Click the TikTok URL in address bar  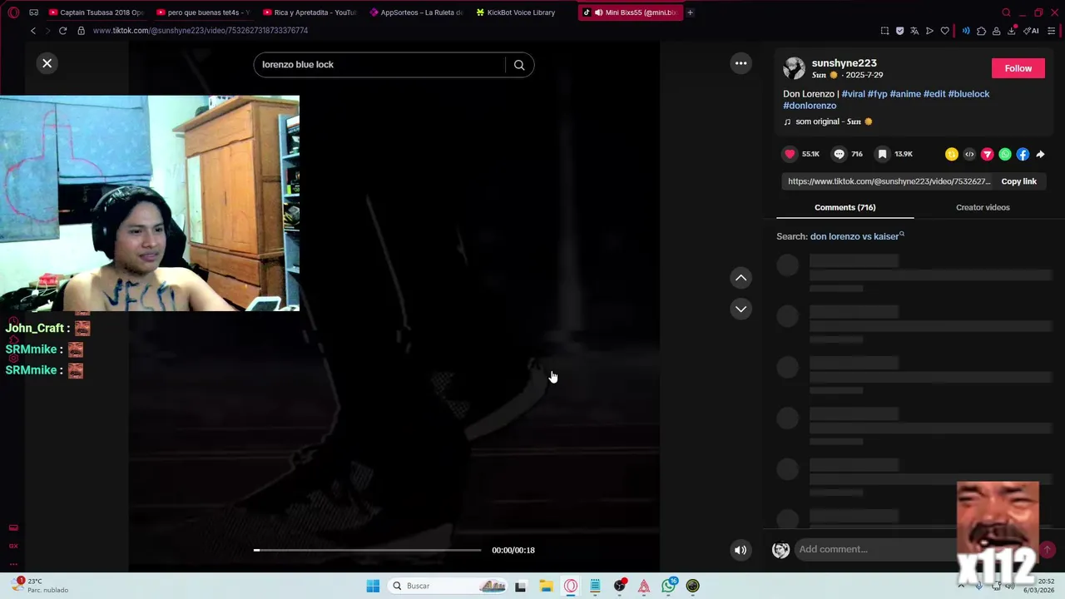tap(201, 31)
